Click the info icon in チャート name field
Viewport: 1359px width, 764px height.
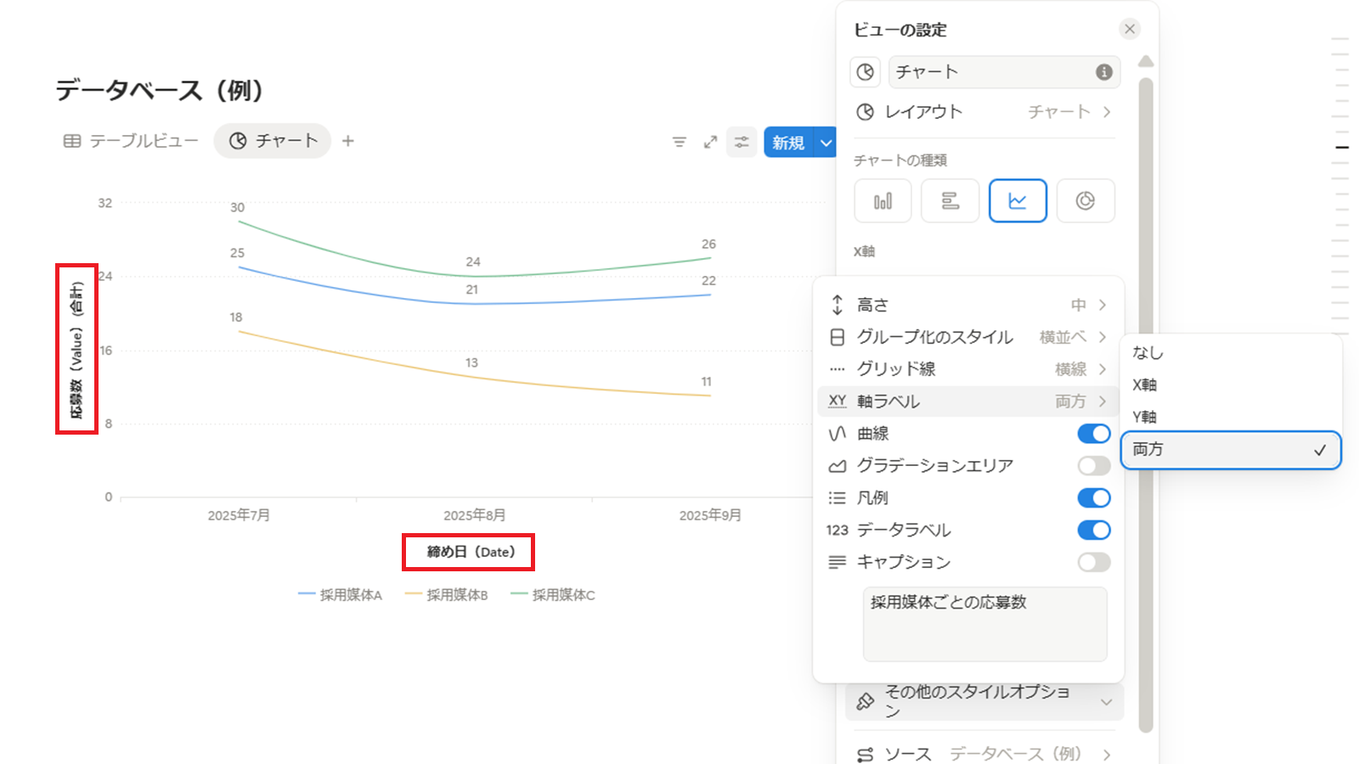click(1103, 72)
